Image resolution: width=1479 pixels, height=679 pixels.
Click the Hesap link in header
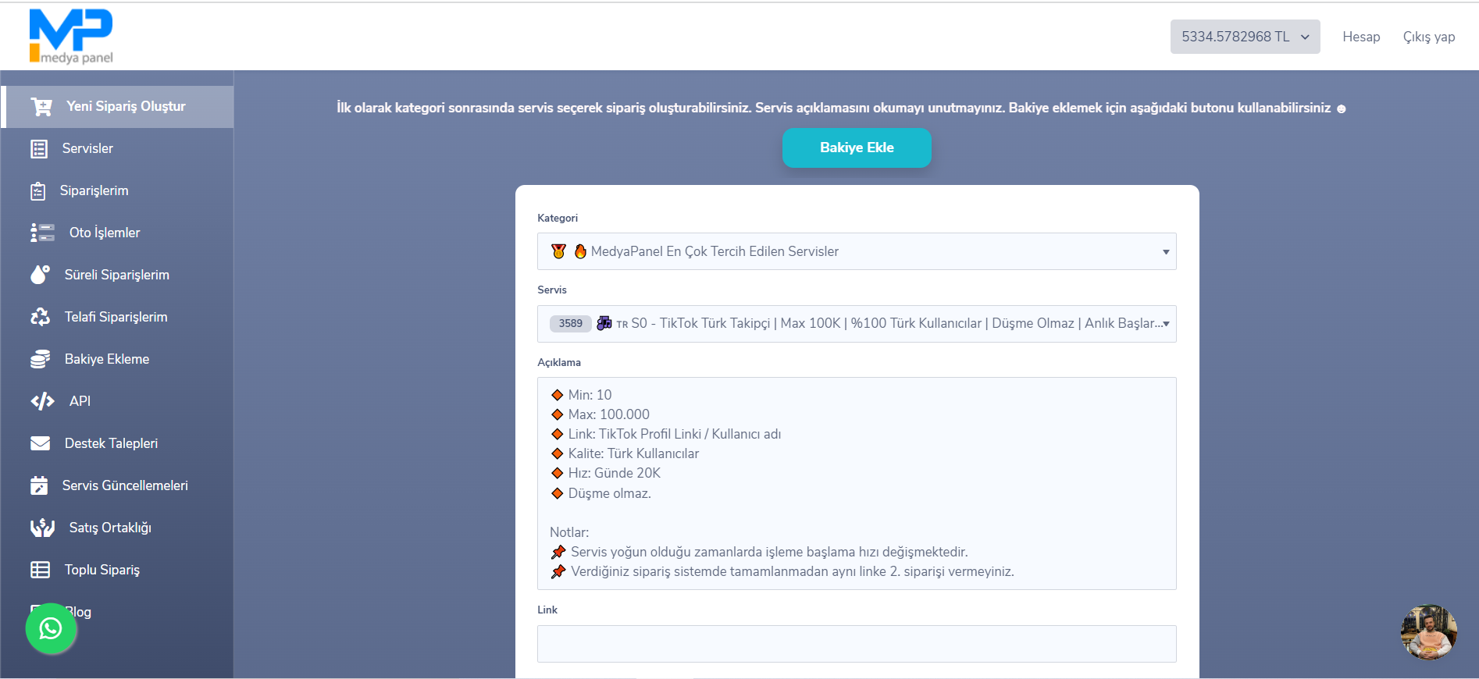(1360, 37)
